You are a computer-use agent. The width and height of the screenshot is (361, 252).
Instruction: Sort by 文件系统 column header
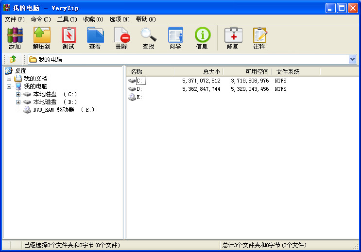click(x=296, y=72)
